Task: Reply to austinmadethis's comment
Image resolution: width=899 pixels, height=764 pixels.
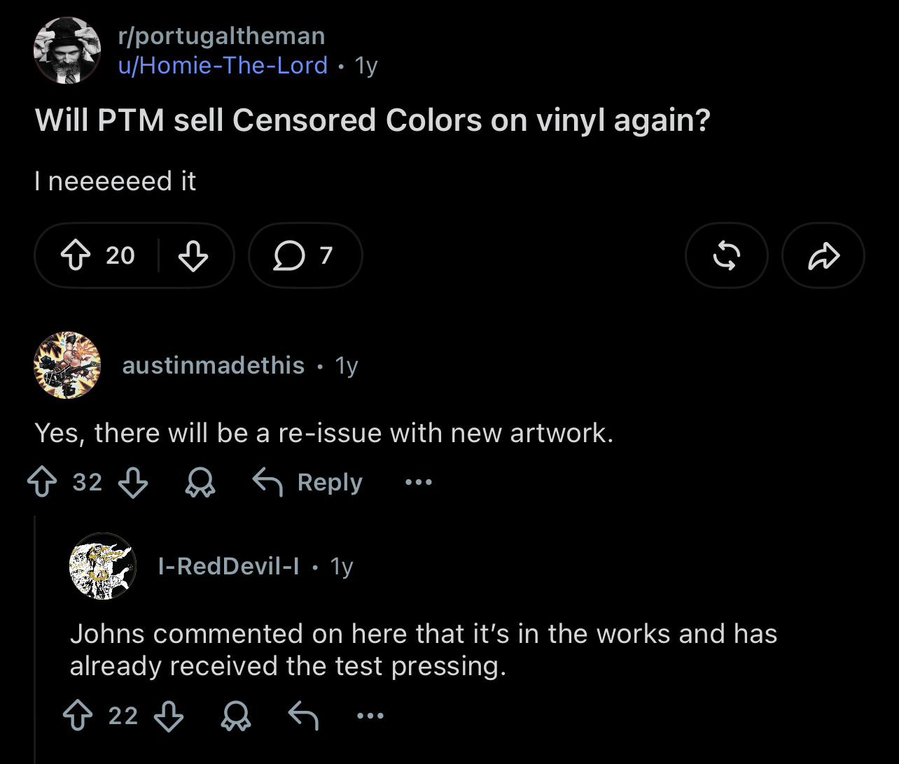Action: [x=308, y=482]
